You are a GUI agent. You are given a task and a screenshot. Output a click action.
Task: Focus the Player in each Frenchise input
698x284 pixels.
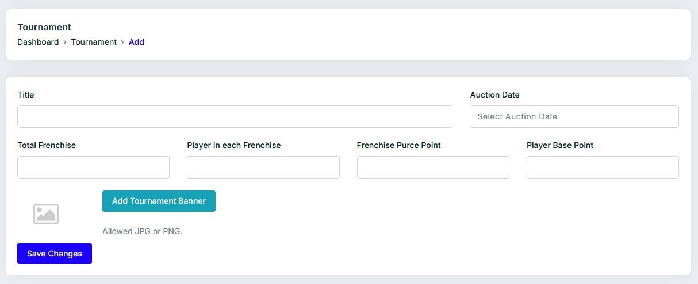pos(263,168)
